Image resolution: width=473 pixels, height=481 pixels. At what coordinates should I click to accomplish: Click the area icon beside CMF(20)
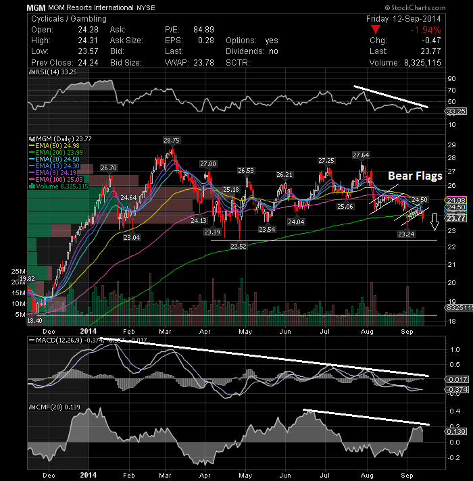coord(32,407)
